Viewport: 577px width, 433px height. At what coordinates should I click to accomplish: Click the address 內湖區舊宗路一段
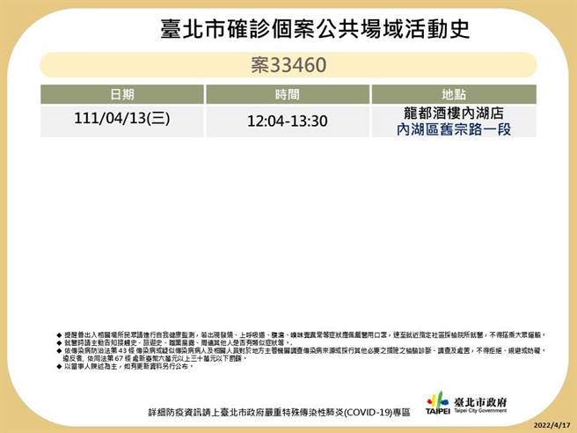click(454, 129)
